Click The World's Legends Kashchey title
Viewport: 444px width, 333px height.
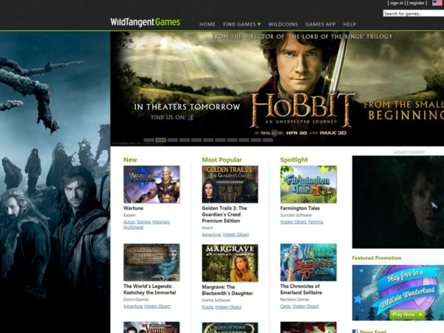coord(150,289)
